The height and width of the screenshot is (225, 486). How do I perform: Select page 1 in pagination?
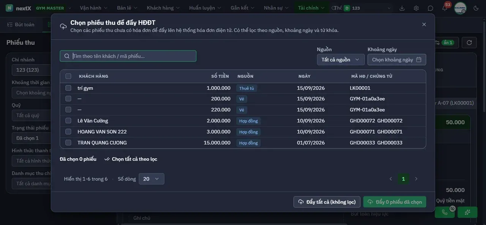403,179
